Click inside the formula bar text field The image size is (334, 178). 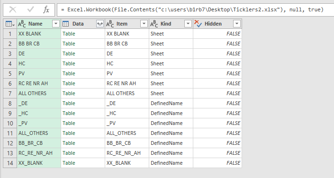195,10
